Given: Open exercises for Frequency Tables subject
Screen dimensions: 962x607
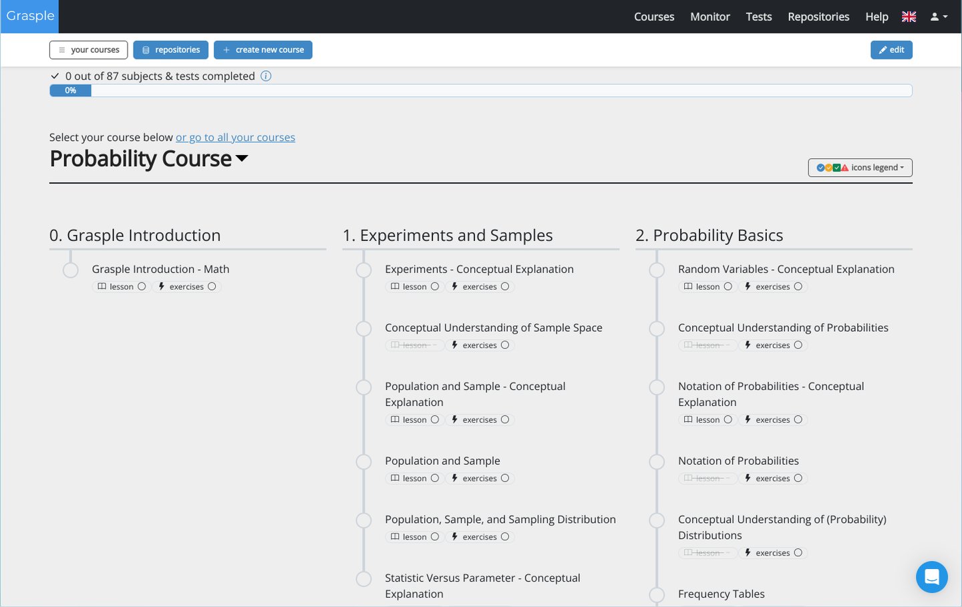Looking at the screenshot, I should click(774, 606).
